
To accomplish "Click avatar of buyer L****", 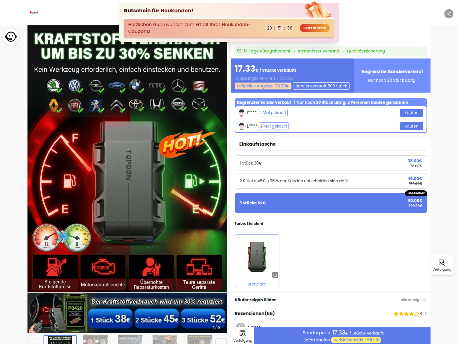I will pyautogui.click(x=242, y=126).
